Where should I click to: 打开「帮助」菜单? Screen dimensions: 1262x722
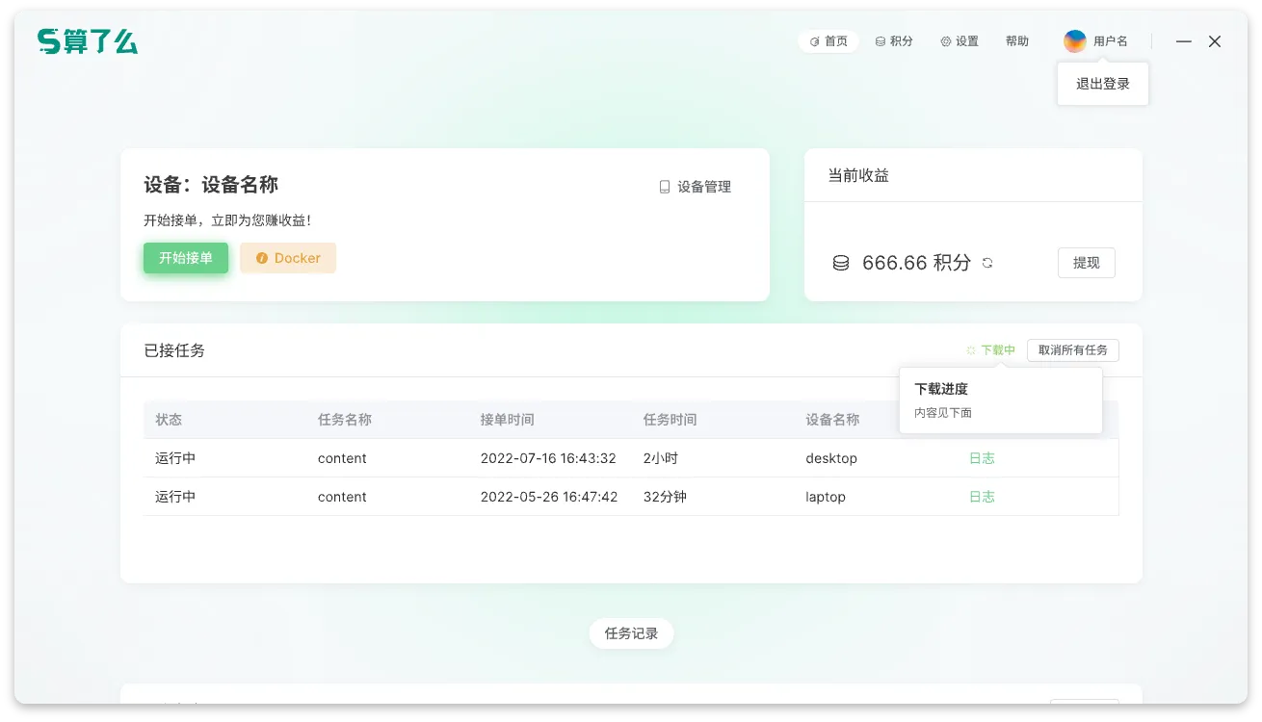1016,40
